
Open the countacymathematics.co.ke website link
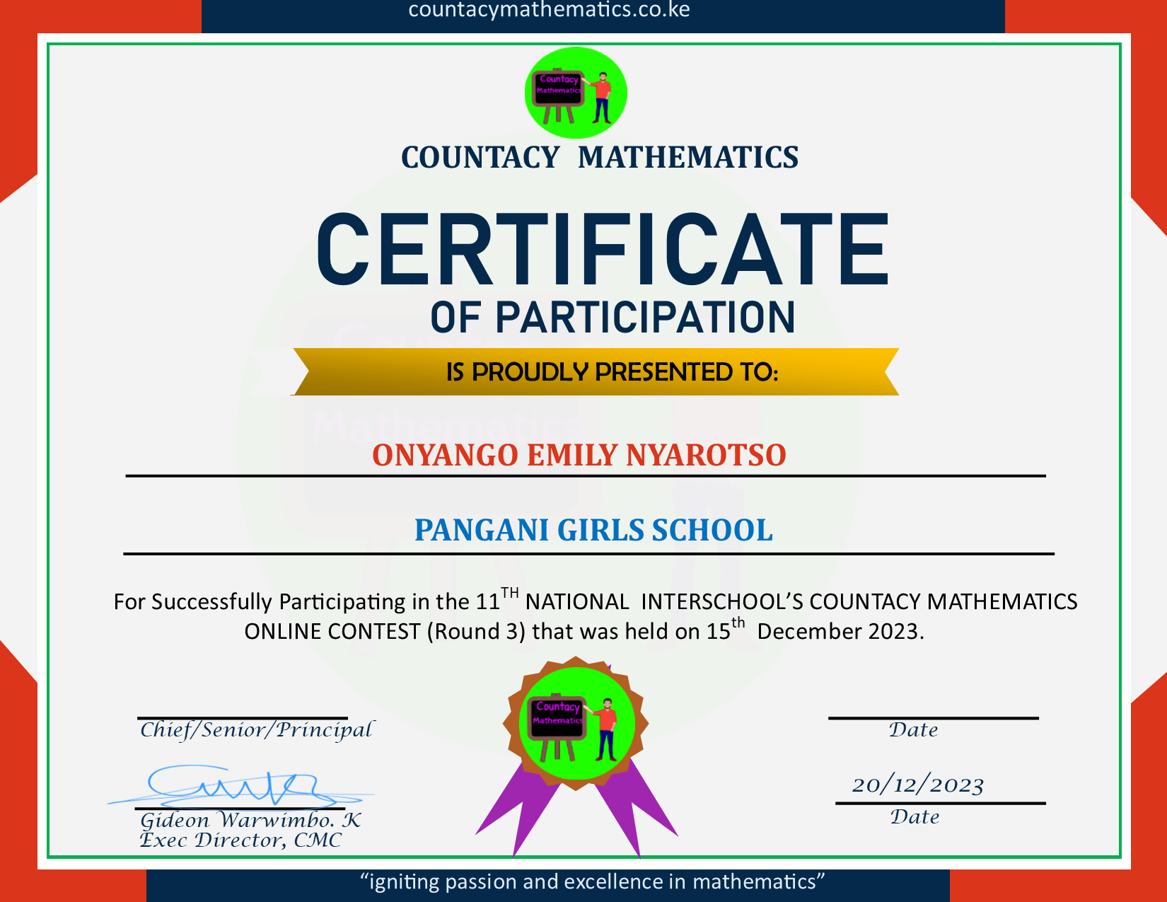pos(549,10)
